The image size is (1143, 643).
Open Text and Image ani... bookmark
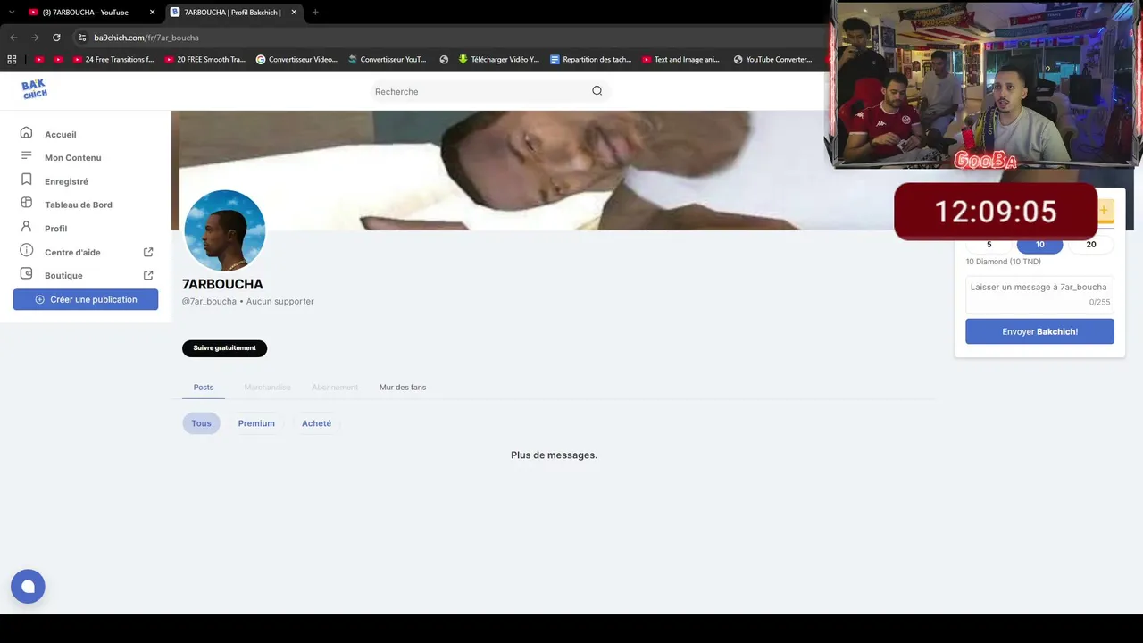pos(680,60)
